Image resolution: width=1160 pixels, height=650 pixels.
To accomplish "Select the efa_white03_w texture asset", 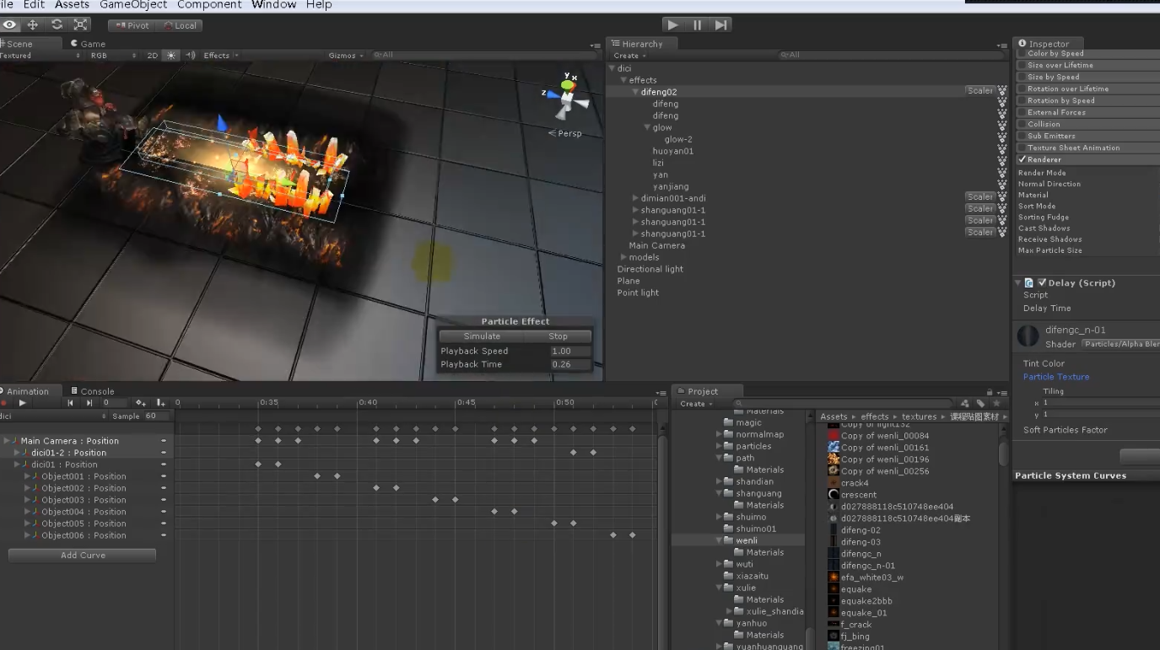I will coord(872,578).
